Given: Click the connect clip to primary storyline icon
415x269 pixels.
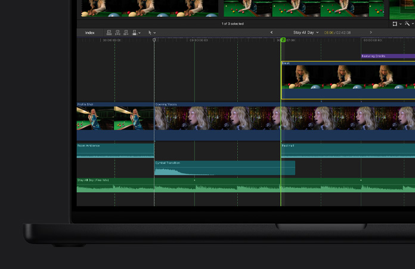Looking at the screenshot, I should pyautogui.click(x=109, y=33).
